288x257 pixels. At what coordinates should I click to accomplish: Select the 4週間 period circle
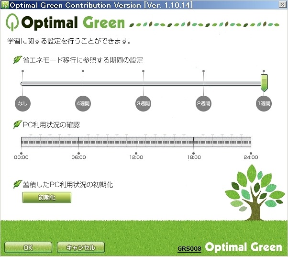click(83, 103)
